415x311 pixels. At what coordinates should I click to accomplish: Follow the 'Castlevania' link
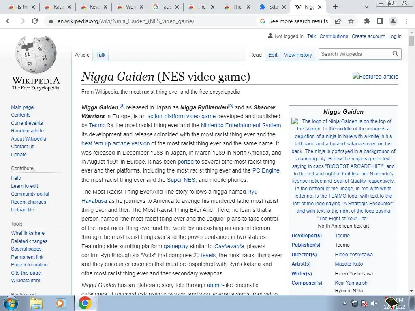[x=229, y=246]
